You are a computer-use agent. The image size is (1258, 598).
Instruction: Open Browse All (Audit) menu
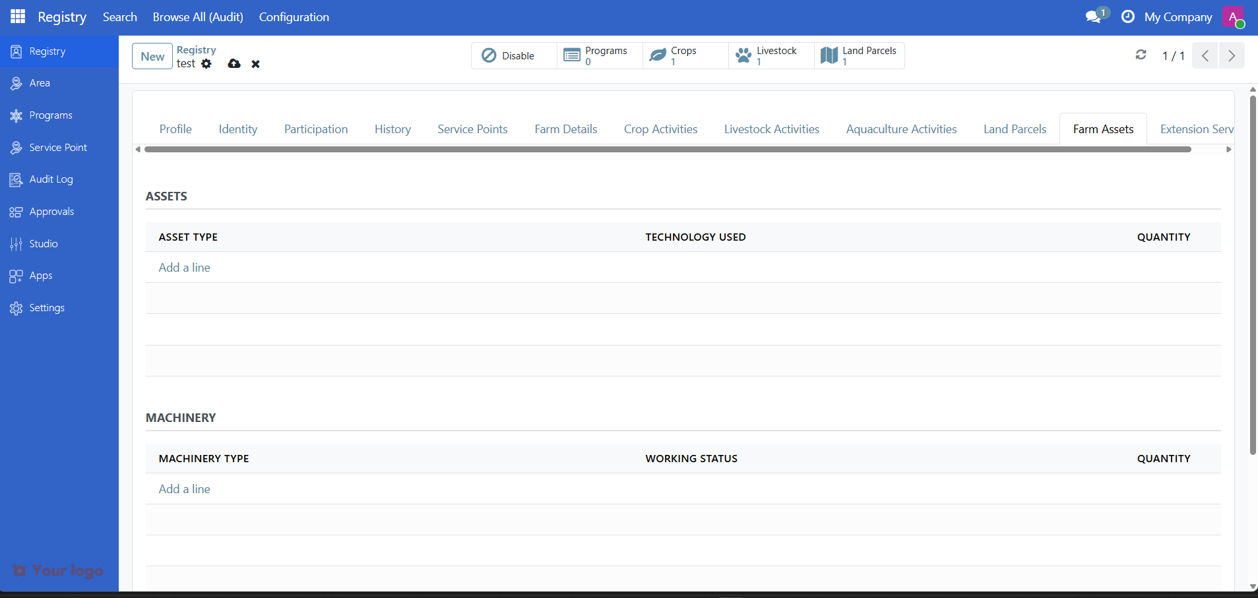click(198, 17)
